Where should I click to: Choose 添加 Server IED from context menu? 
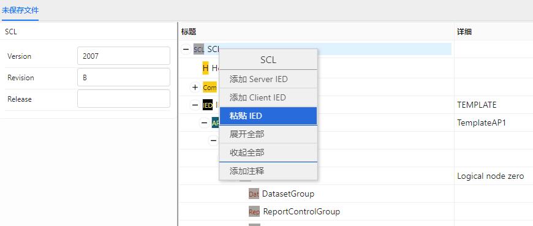pos(268,79)
